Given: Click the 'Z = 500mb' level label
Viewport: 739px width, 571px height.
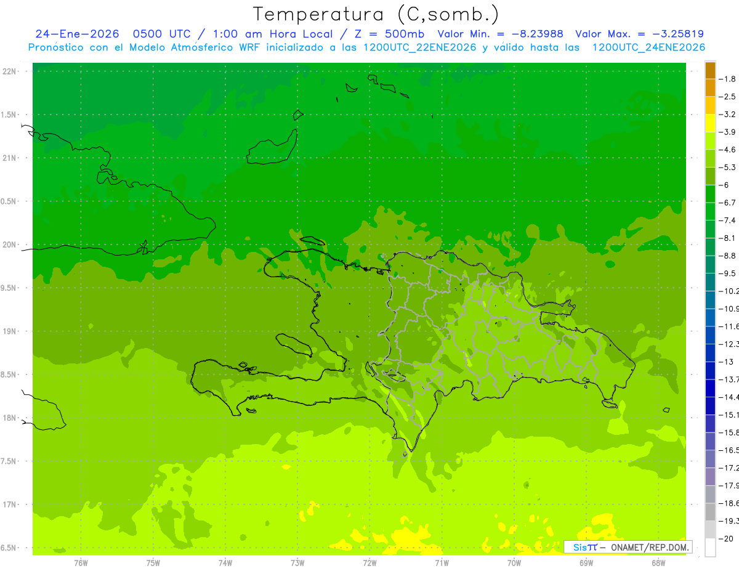Looking at the screenshot, I should coord(390,34).
